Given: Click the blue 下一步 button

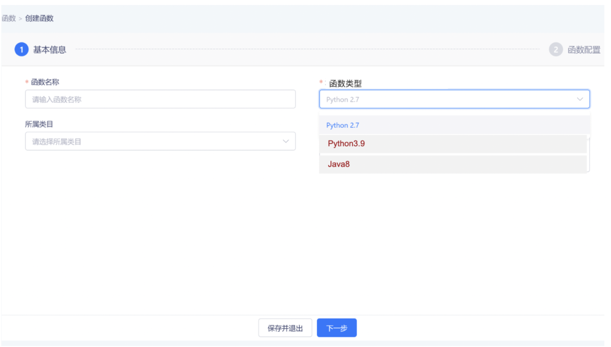Looking at the screenshot, I should pos(337,328).
